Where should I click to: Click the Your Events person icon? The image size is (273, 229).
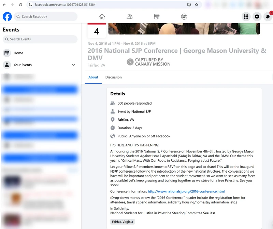7,65
